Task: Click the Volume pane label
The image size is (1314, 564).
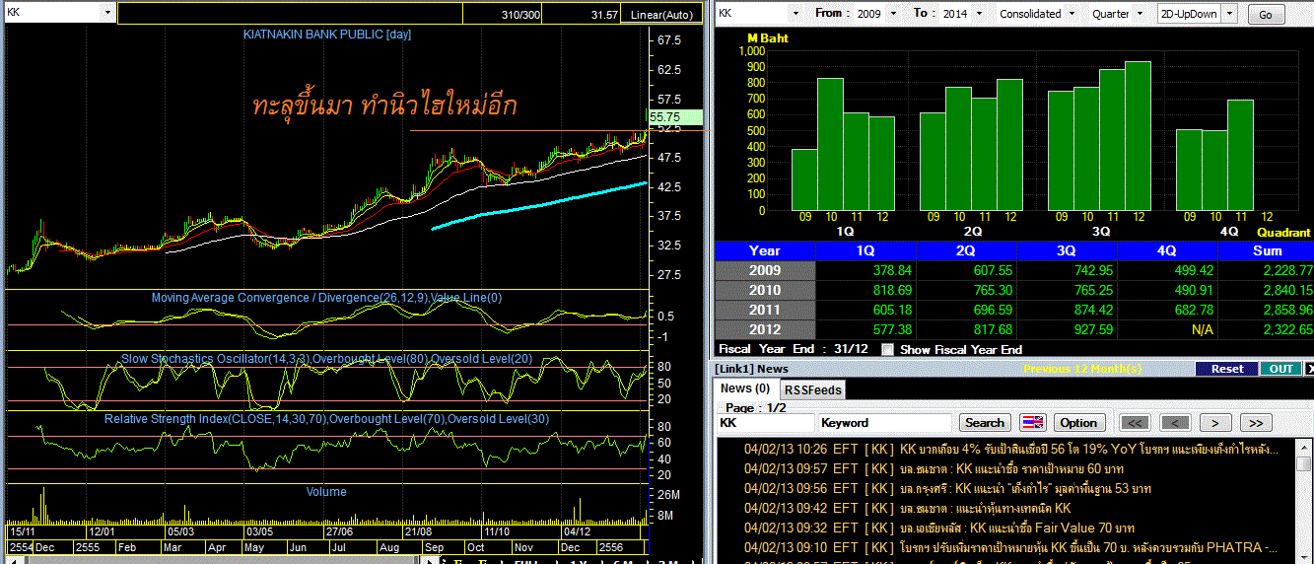Action: (326, 492)
